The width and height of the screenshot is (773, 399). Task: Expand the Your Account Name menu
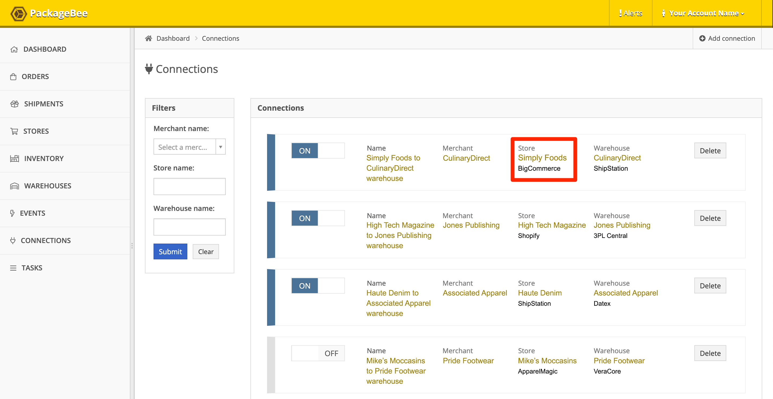tap(703, 13)
